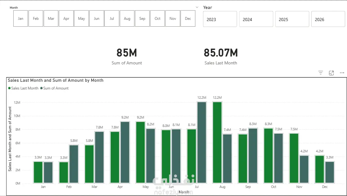Filter by year 2025
The width and height of the screenshot is (347, 196).
292,19
